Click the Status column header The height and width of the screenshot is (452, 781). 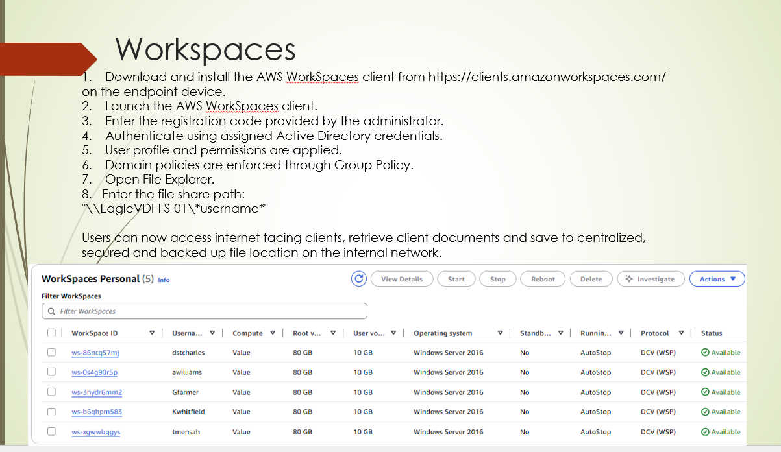tap(712, 333)
